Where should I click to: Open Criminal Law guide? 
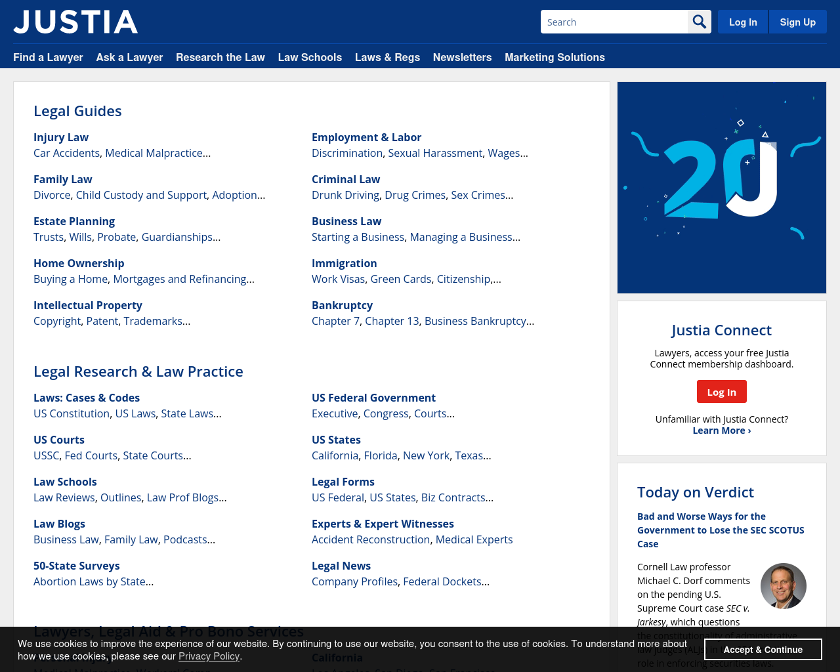(346, 179)
